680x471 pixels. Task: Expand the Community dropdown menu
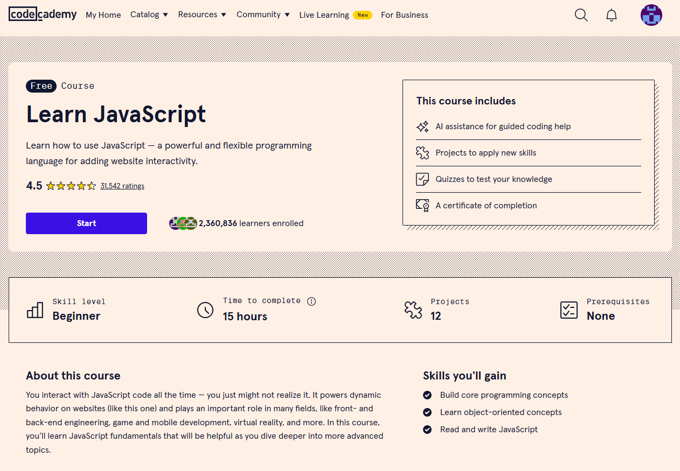click(x=263, y=15)
